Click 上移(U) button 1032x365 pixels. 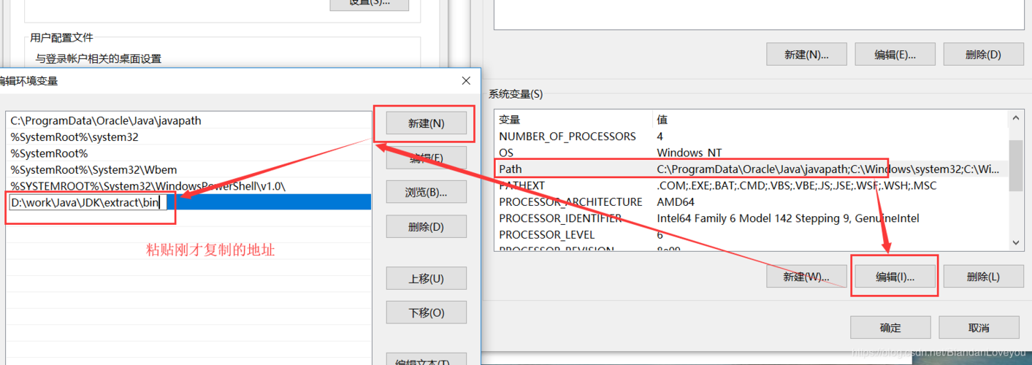426,278
